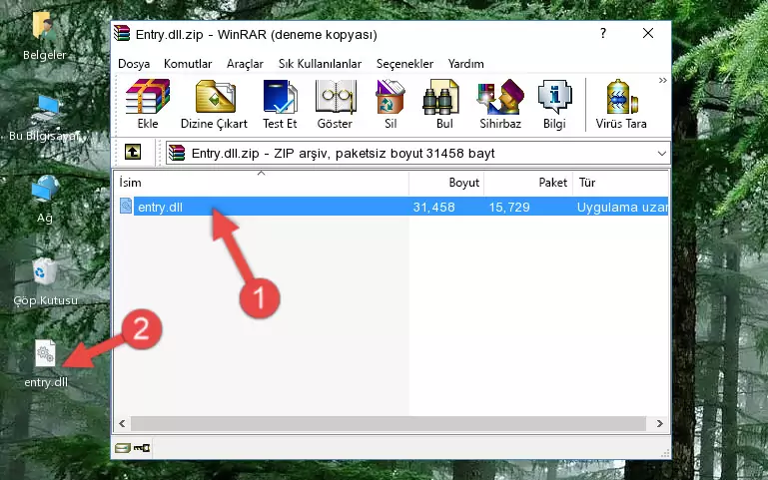Go up one folder level

[133, 152]
